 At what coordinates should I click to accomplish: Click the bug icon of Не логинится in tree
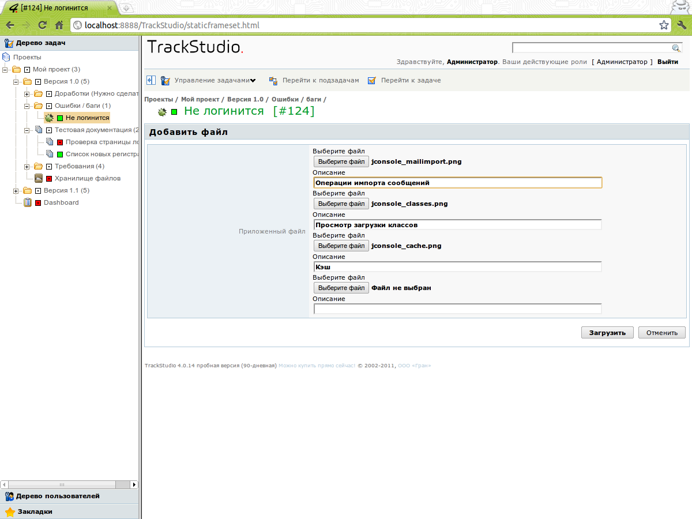49,118
